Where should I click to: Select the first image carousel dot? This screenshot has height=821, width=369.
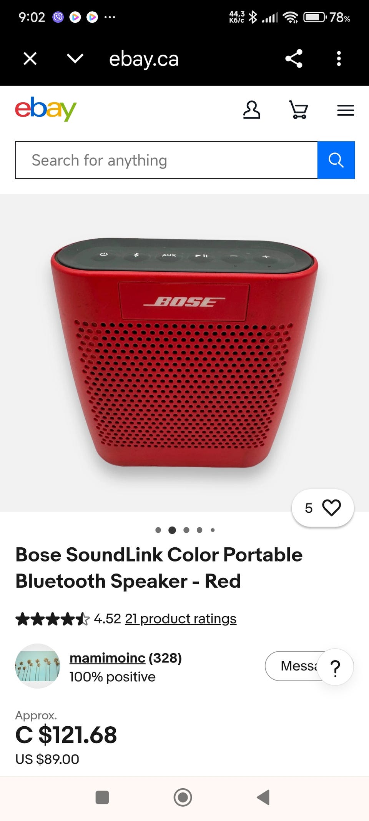point(158,530)
